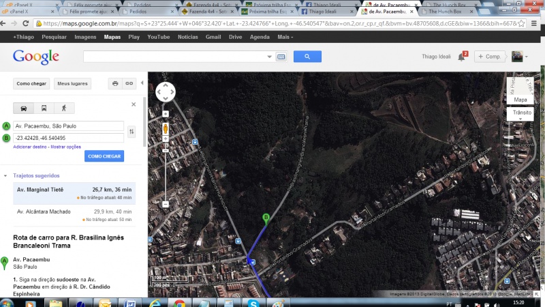Swap origin and destination arrows

[x=131, y=132]
